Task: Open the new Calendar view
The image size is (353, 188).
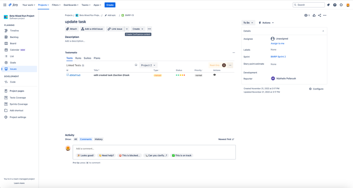Action: click(x=14, y=50)
